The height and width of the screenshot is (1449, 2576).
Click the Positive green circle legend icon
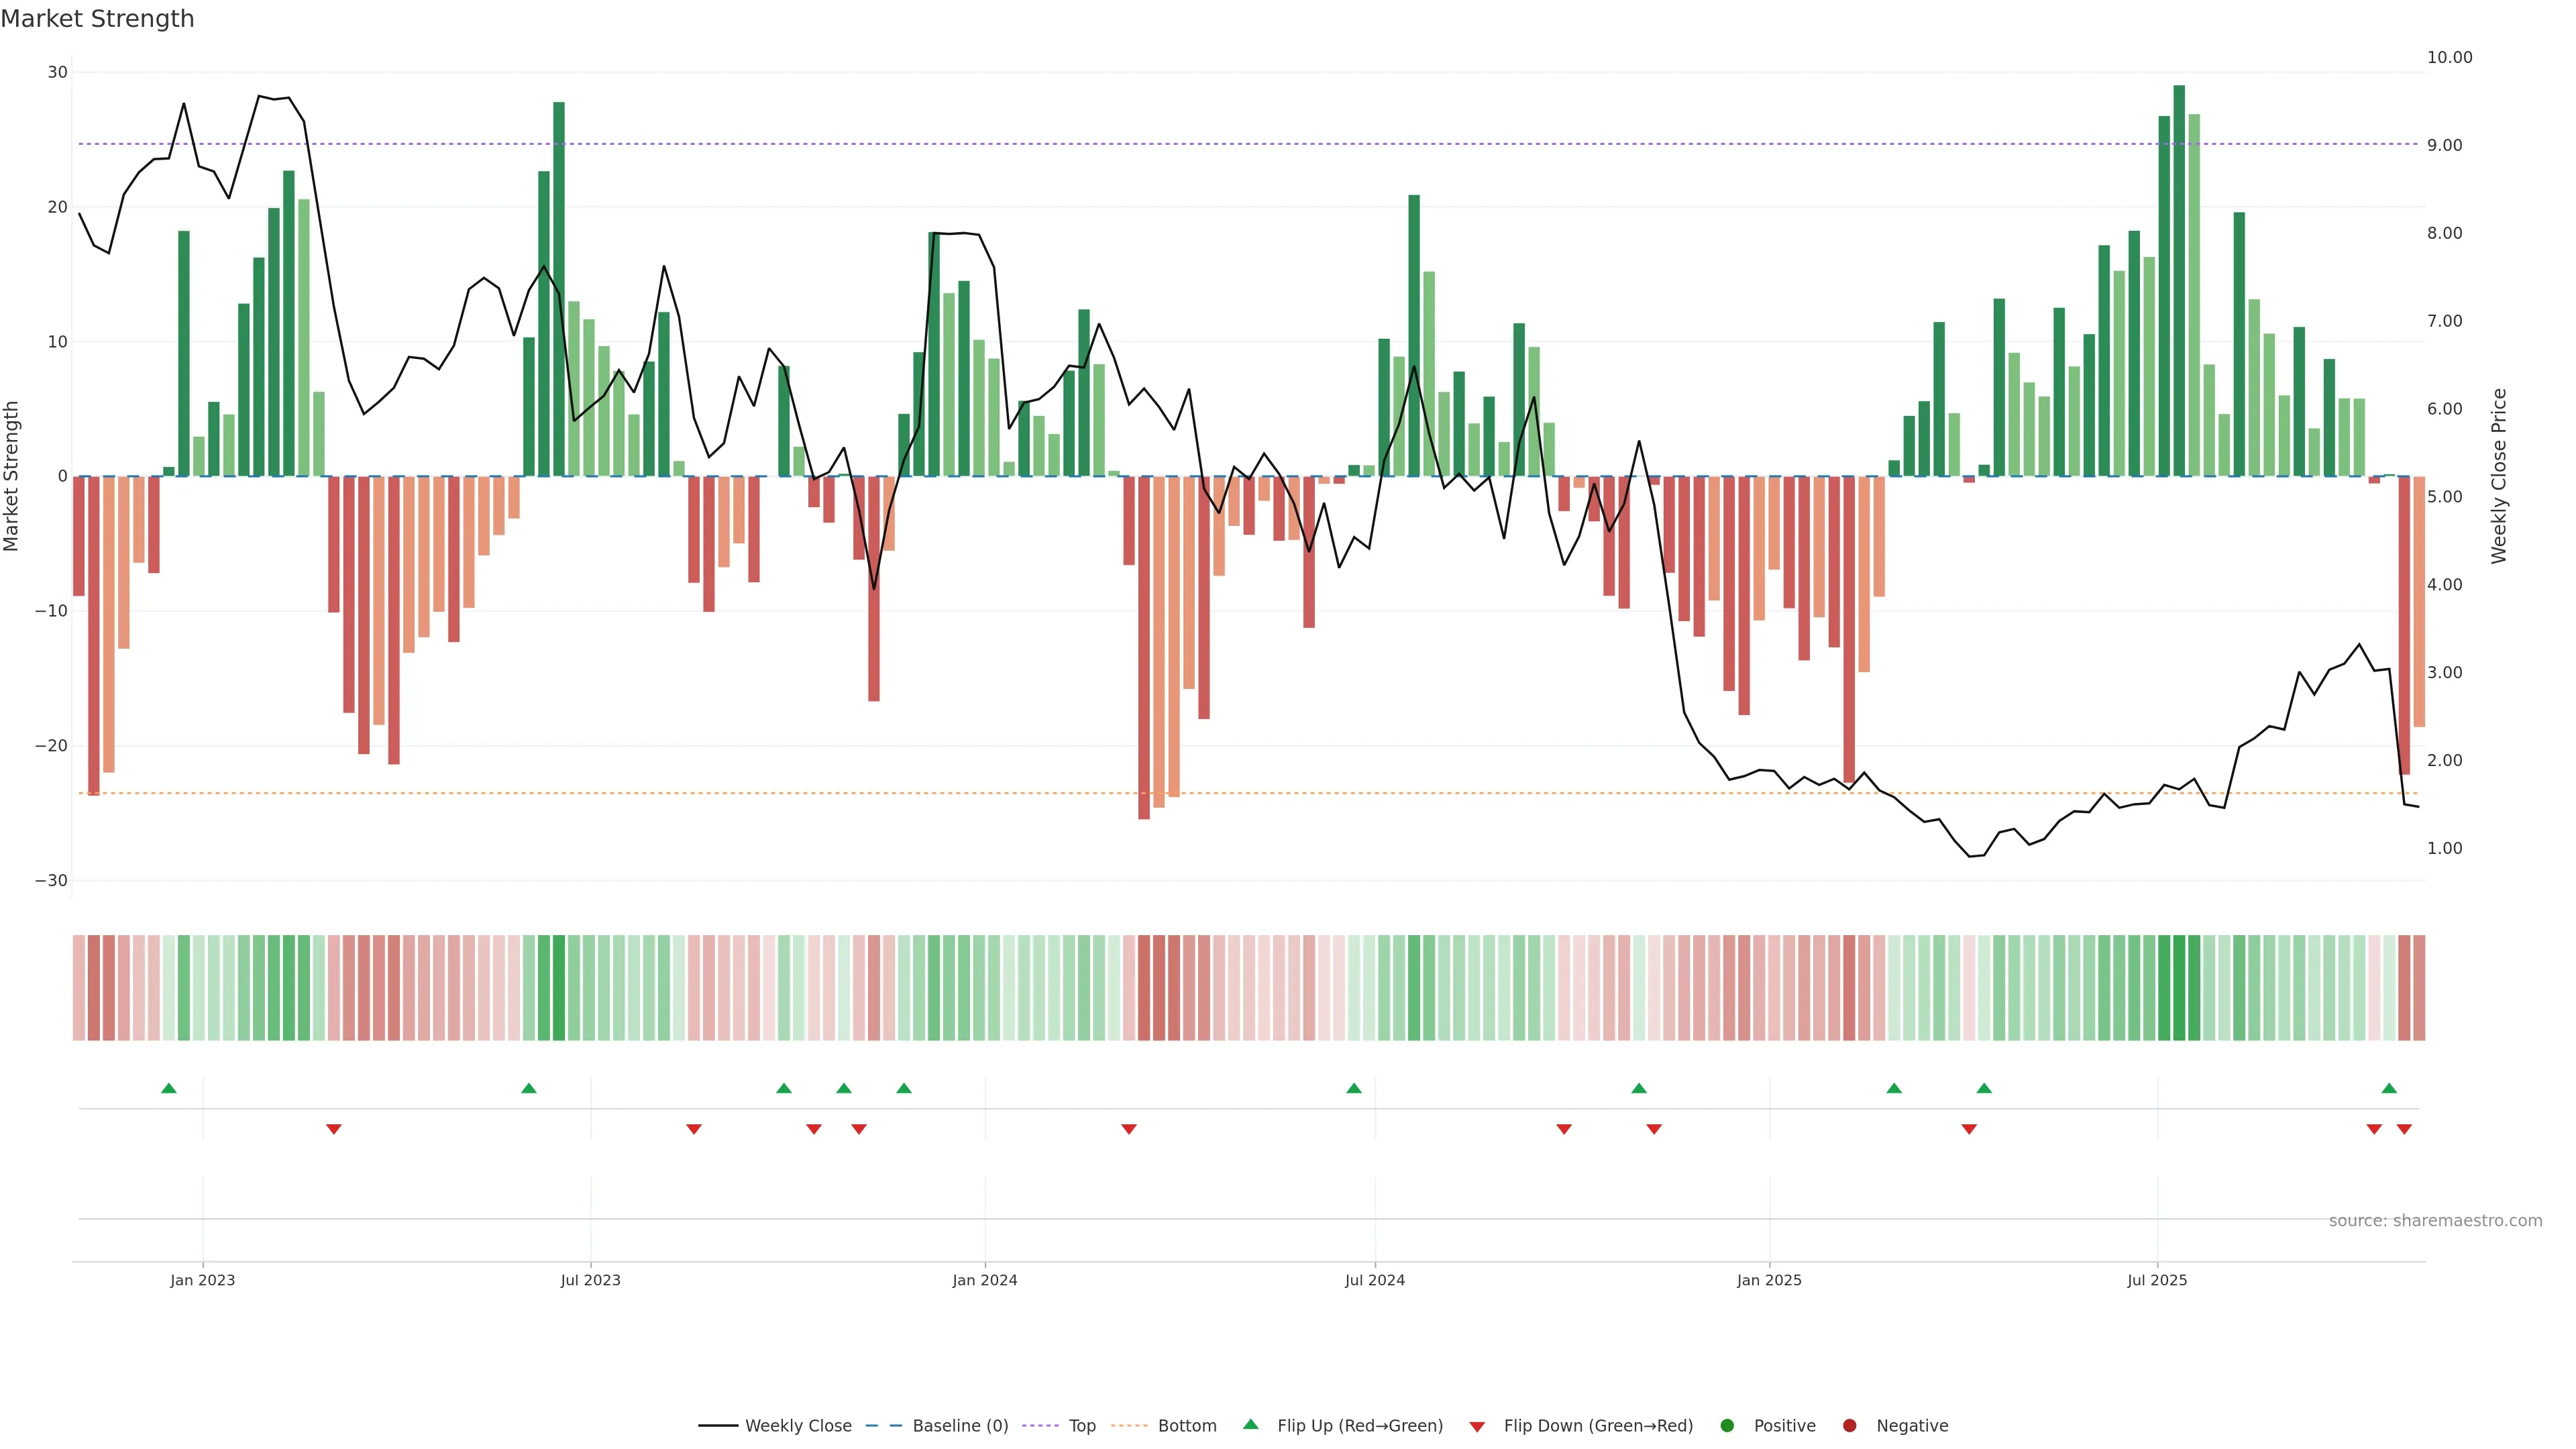point(1727,1426)
